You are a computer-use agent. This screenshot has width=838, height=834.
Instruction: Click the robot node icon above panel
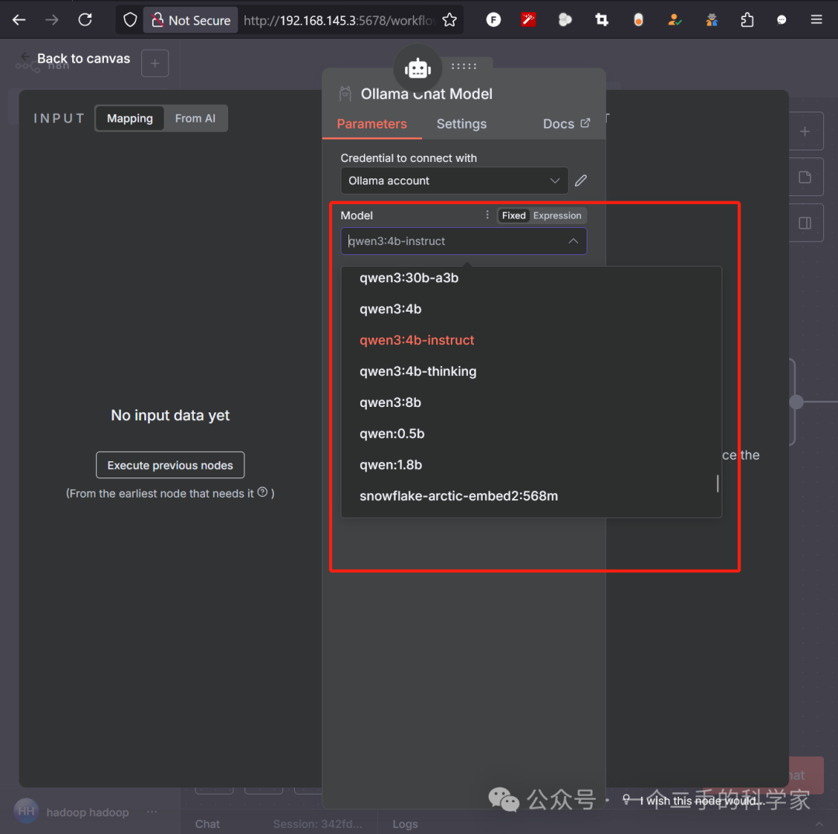[x=417, y=68]
